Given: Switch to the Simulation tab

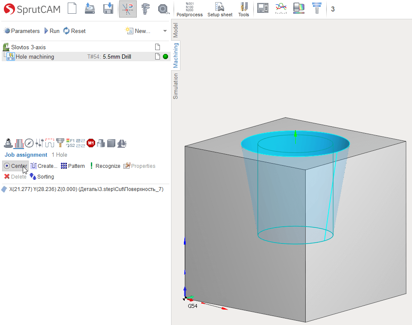Looking at the screenshot, I should pos(175,86).
